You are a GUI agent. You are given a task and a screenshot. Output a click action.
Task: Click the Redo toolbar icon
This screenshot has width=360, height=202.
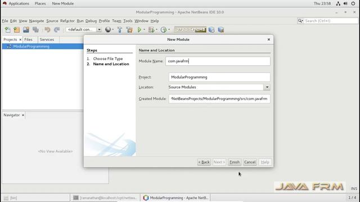57,30
